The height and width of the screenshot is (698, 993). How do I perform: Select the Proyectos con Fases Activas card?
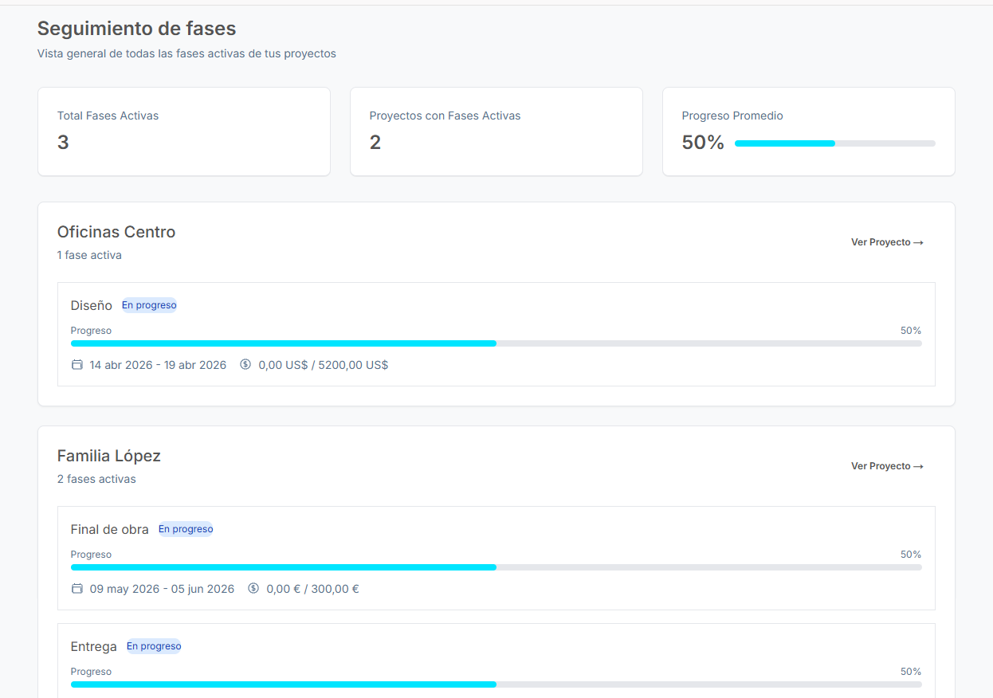coord(496,131)
